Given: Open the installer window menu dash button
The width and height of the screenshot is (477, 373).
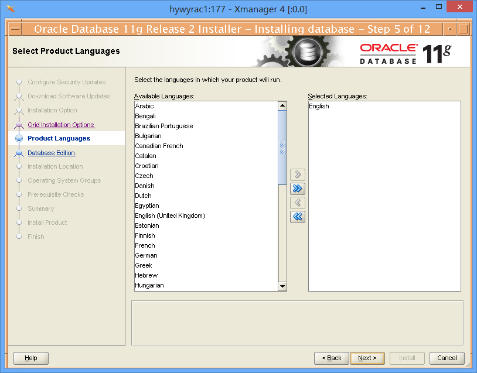Looking at the screenshot, I should point(15,29).
